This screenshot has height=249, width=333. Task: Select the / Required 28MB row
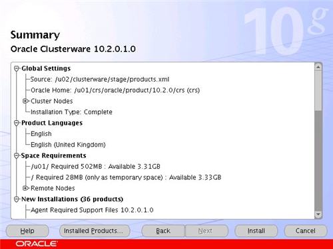126,177
